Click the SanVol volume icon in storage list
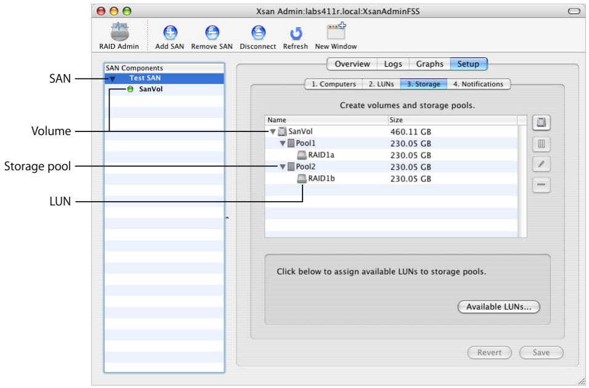Viewport: 589px width, 388px height. pyautogui.click(x=282, y=131)
